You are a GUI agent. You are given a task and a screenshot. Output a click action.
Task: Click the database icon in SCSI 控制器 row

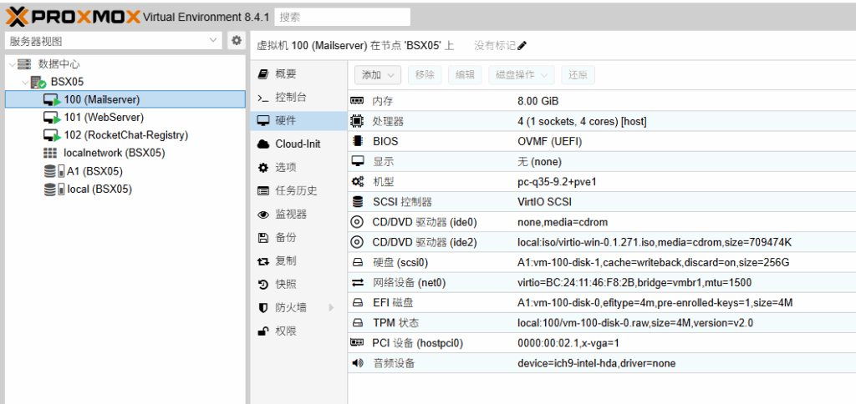[x=357, y=202]
